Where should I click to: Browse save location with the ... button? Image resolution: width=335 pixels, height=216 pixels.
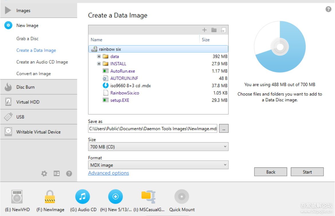click(224, 129)
